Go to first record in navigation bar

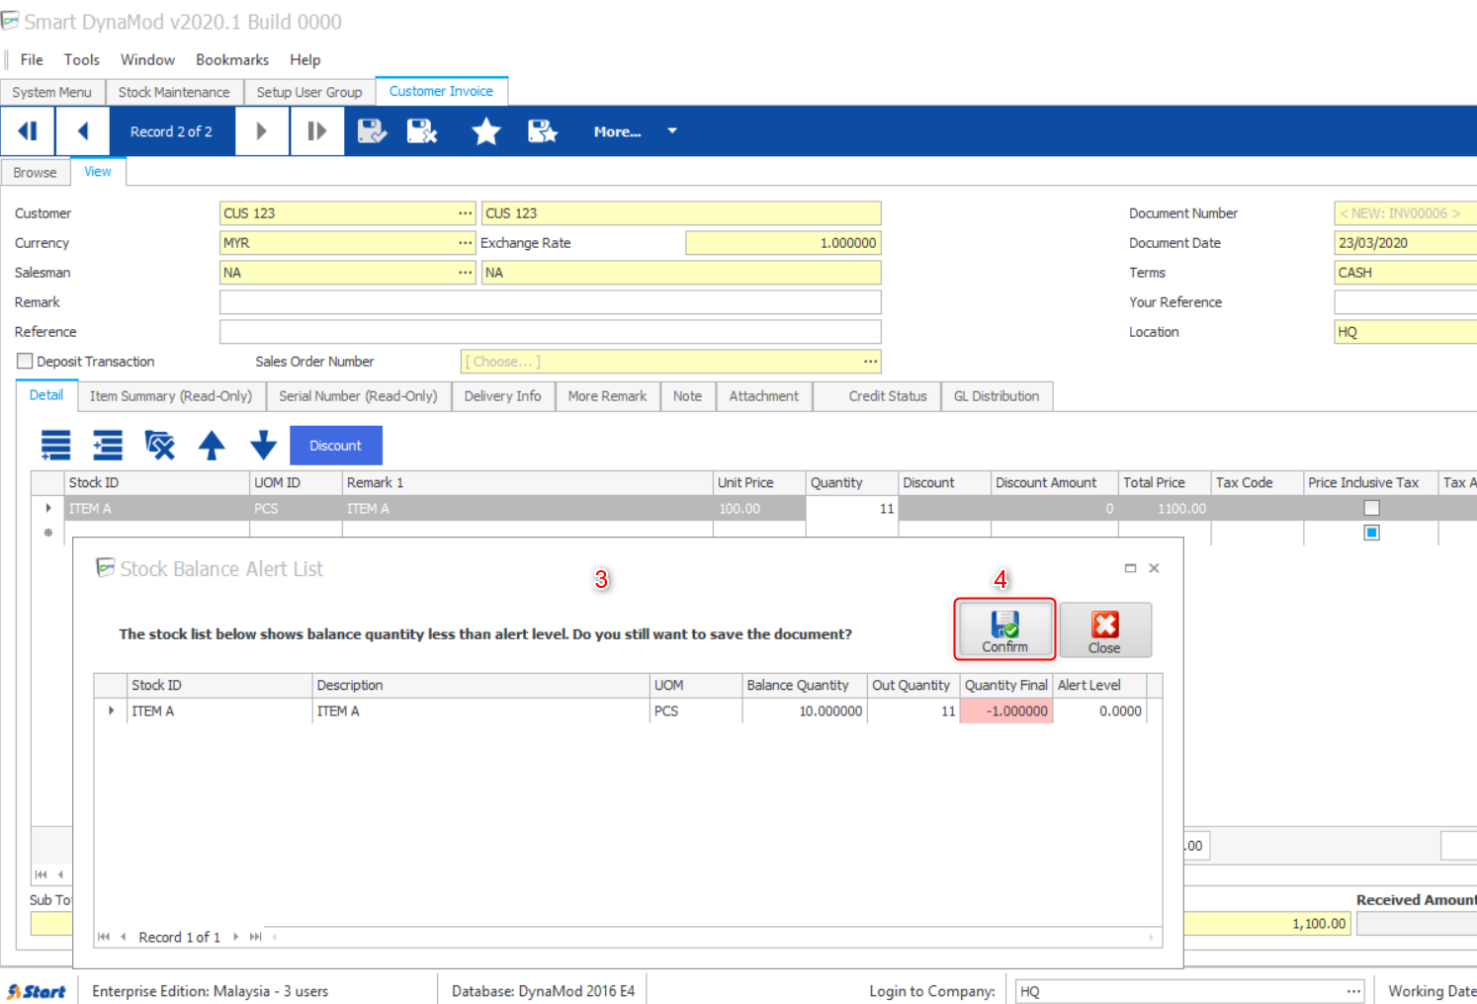point(28,131)
